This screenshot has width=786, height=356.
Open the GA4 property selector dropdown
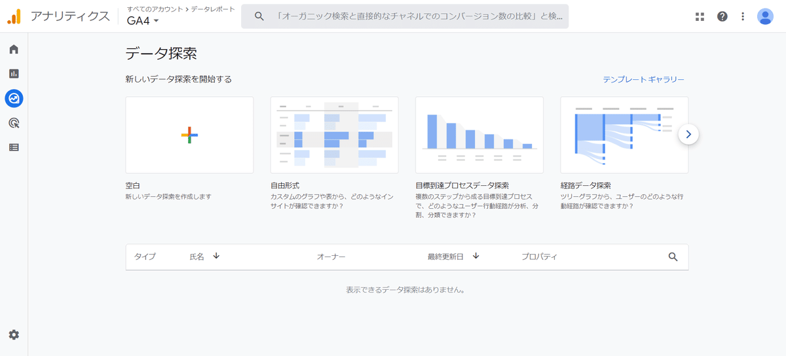[143, 21]
